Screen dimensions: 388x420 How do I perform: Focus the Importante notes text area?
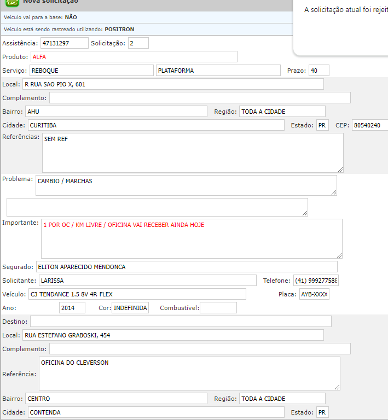[x=191, y=238]
